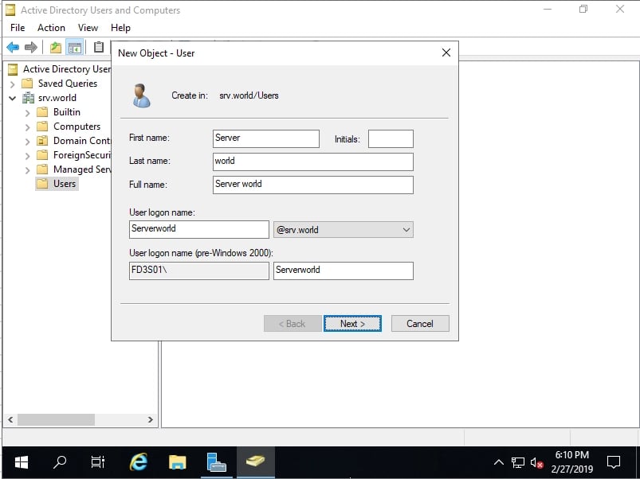This screenshot has width=640, height=479.
Task: Click the Full name field
Action: pyautogui.click(x=313, y=185)
